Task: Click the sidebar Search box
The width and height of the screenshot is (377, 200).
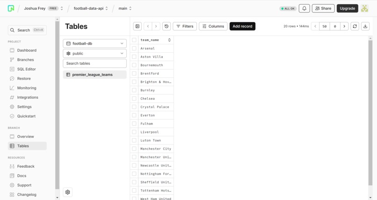Action: point(27,30)
